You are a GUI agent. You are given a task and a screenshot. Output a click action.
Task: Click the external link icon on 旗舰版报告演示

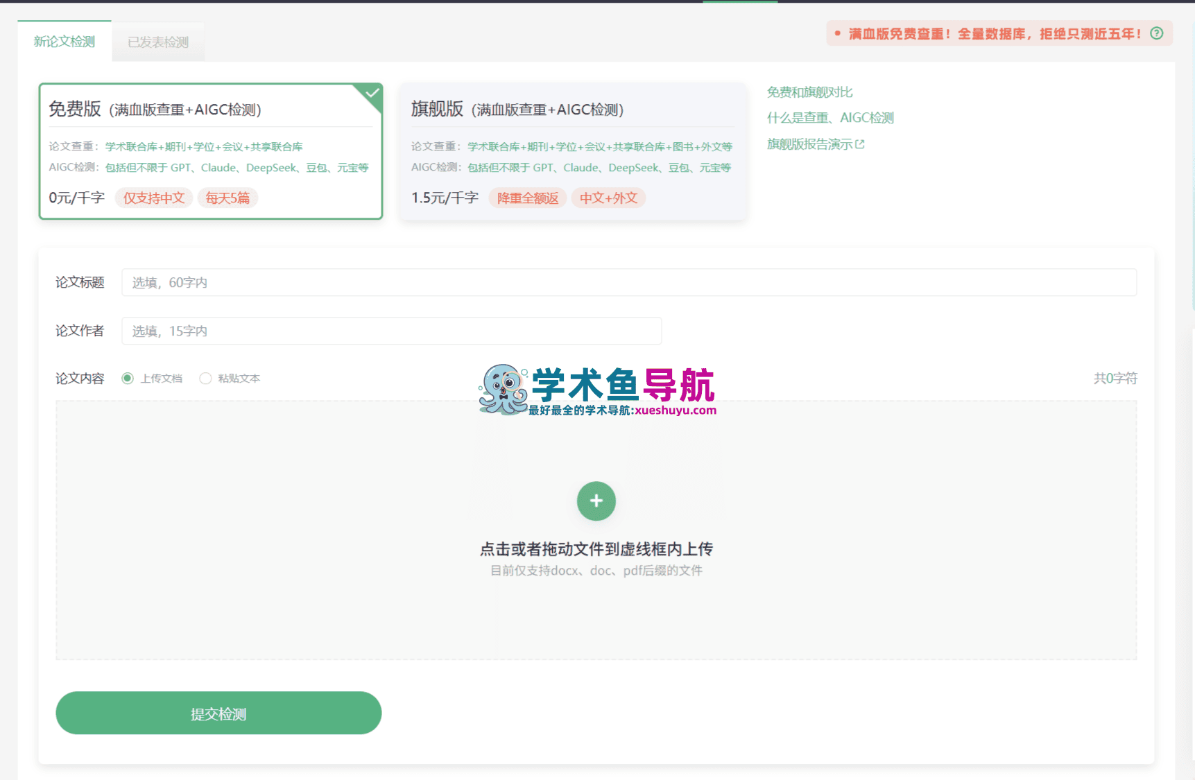pyautogui.click(x=860, y=144)
